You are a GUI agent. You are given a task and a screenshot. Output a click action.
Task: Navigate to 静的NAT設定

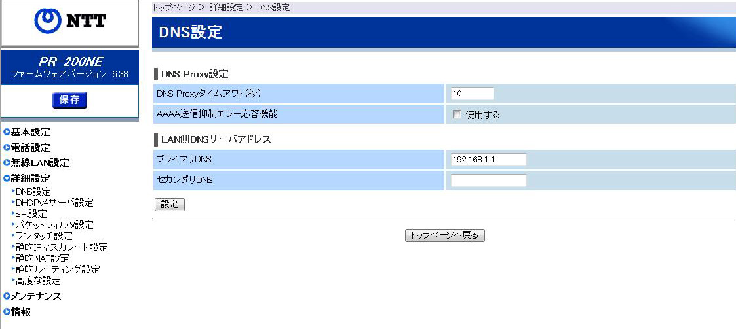tap(43, 258)
